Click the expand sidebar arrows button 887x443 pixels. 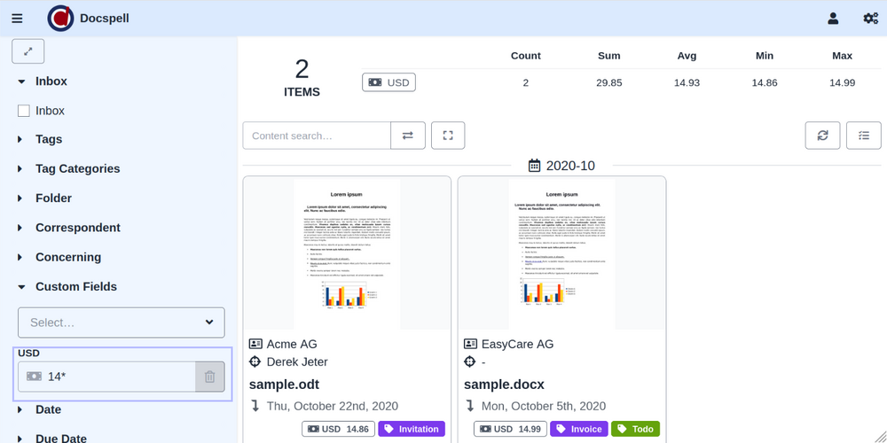tap(28, 51)
